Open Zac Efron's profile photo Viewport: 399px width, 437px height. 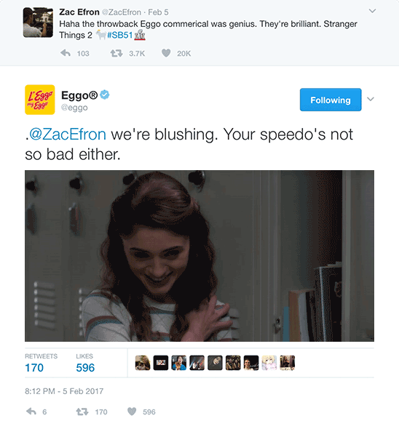pos(38,23)
